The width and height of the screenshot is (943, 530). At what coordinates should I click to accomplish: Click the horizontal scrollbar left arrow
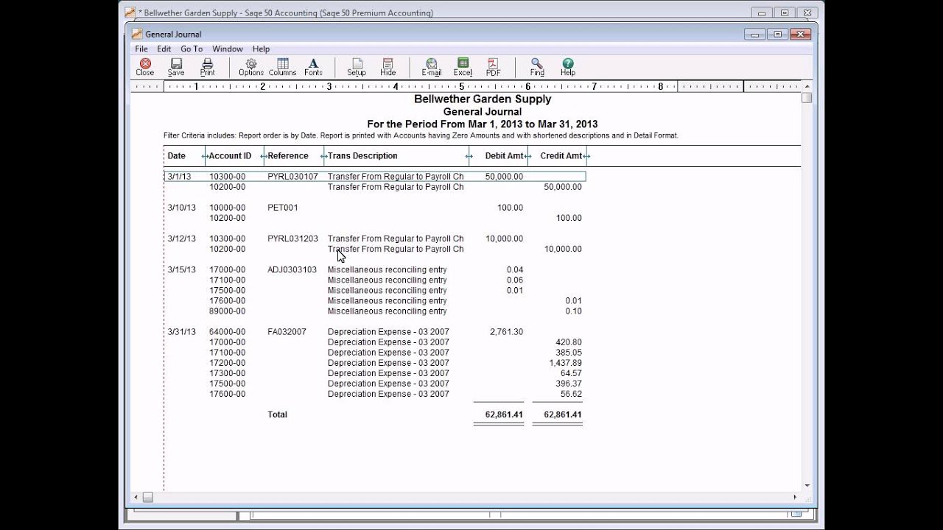click(136, 498)
